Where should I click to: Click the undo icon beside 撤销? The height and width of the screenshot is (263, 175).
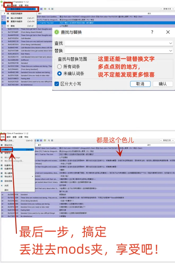tap(8, 26)
